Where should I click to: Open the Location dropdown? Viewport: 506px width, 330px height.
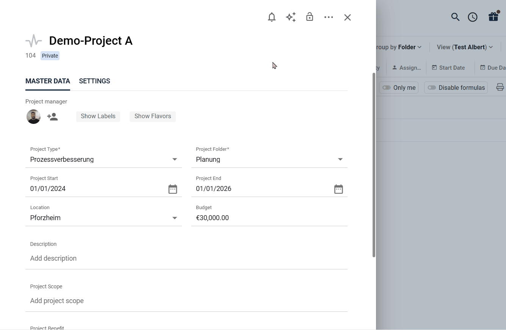175,218
